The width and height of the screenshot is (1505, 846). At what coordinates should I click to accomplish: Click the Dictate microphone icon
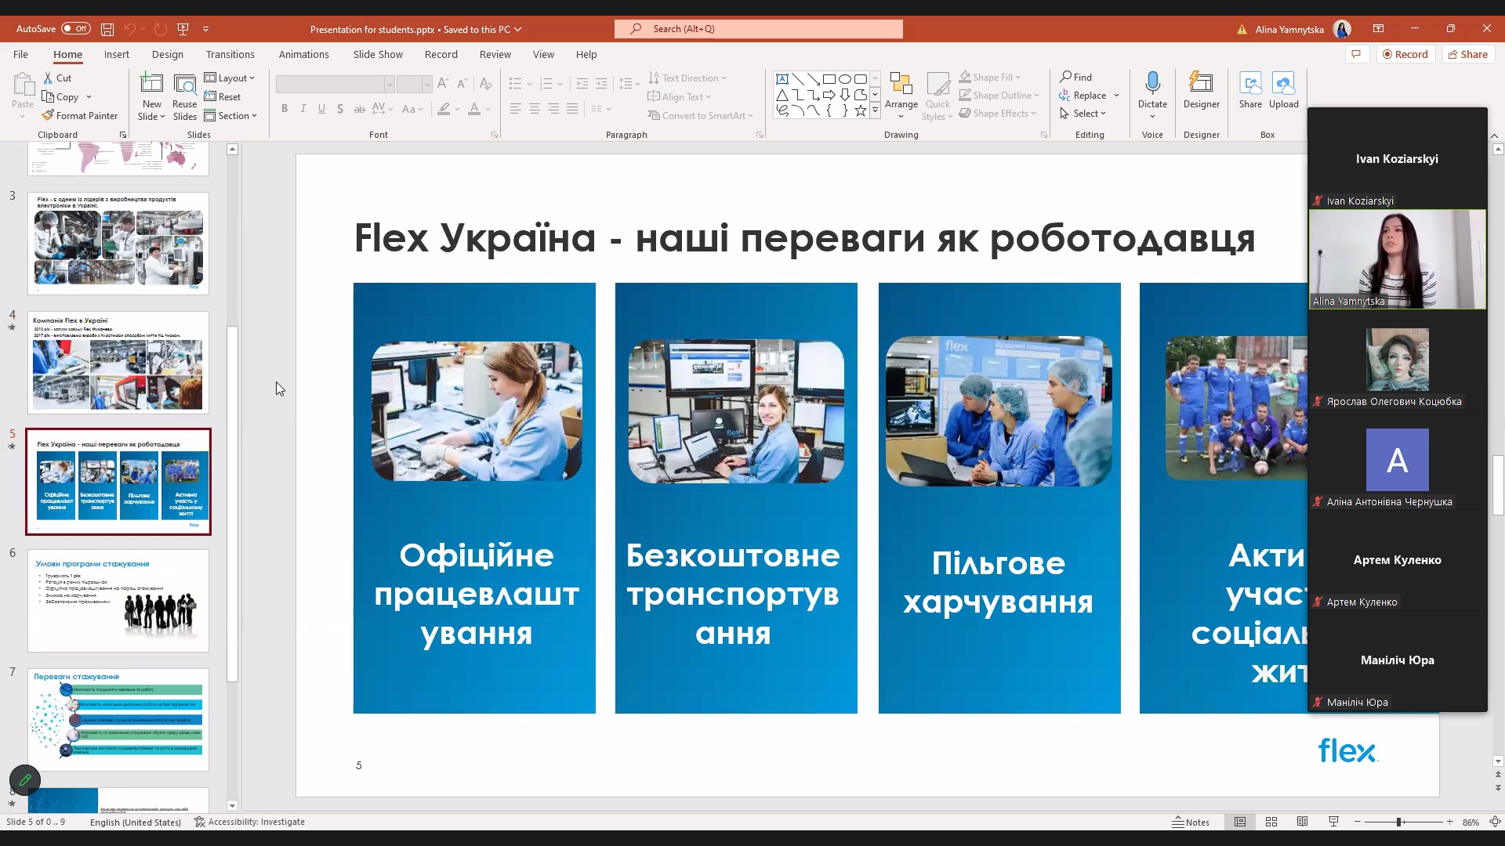(1152, 82)
